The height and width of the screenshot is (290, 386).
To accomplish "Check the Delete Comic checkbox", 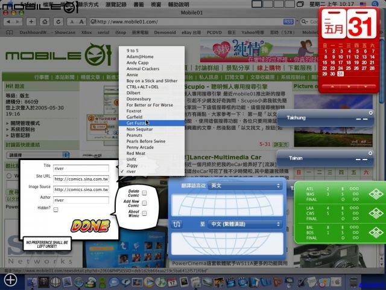I will click(144, 193).
